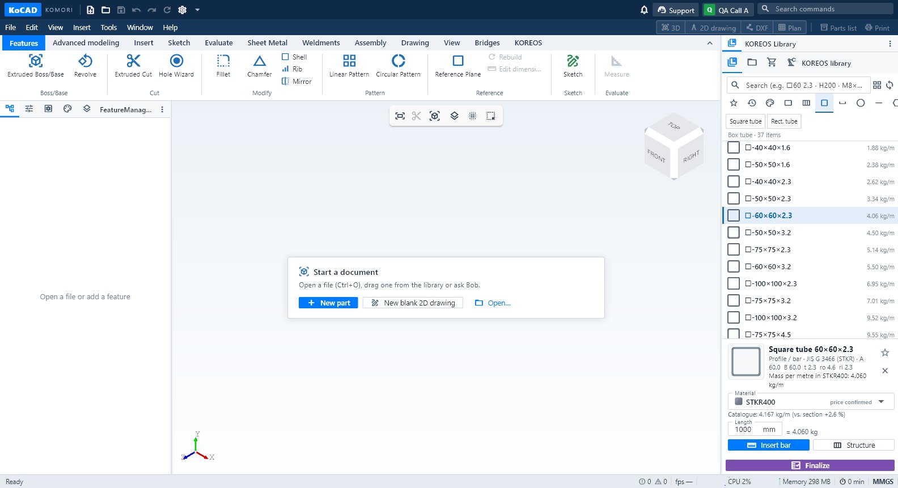Open the notifications bell
Image resolution: width=898 pixels, height=488 pixels.
pyautogui.click(x=644, y=10)
